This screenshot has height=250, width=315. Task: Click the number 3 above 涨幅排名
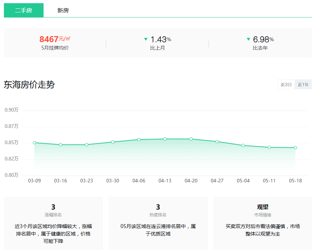pyautogui.click(x=53, y=207)
